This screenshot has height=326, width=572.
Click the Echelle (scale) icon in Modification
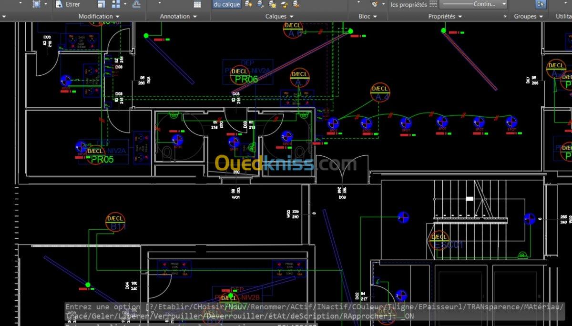102,4
